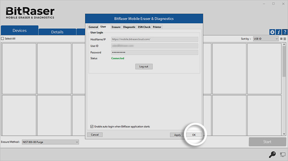The width and height of the screenshot is (288, 161).
Task: Toggle the Select All checkbox
Action: coord(2,39)
